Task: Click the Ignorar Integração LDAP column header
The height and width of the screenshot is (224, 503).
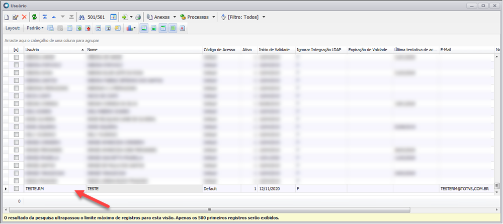Action: (321, 50)
